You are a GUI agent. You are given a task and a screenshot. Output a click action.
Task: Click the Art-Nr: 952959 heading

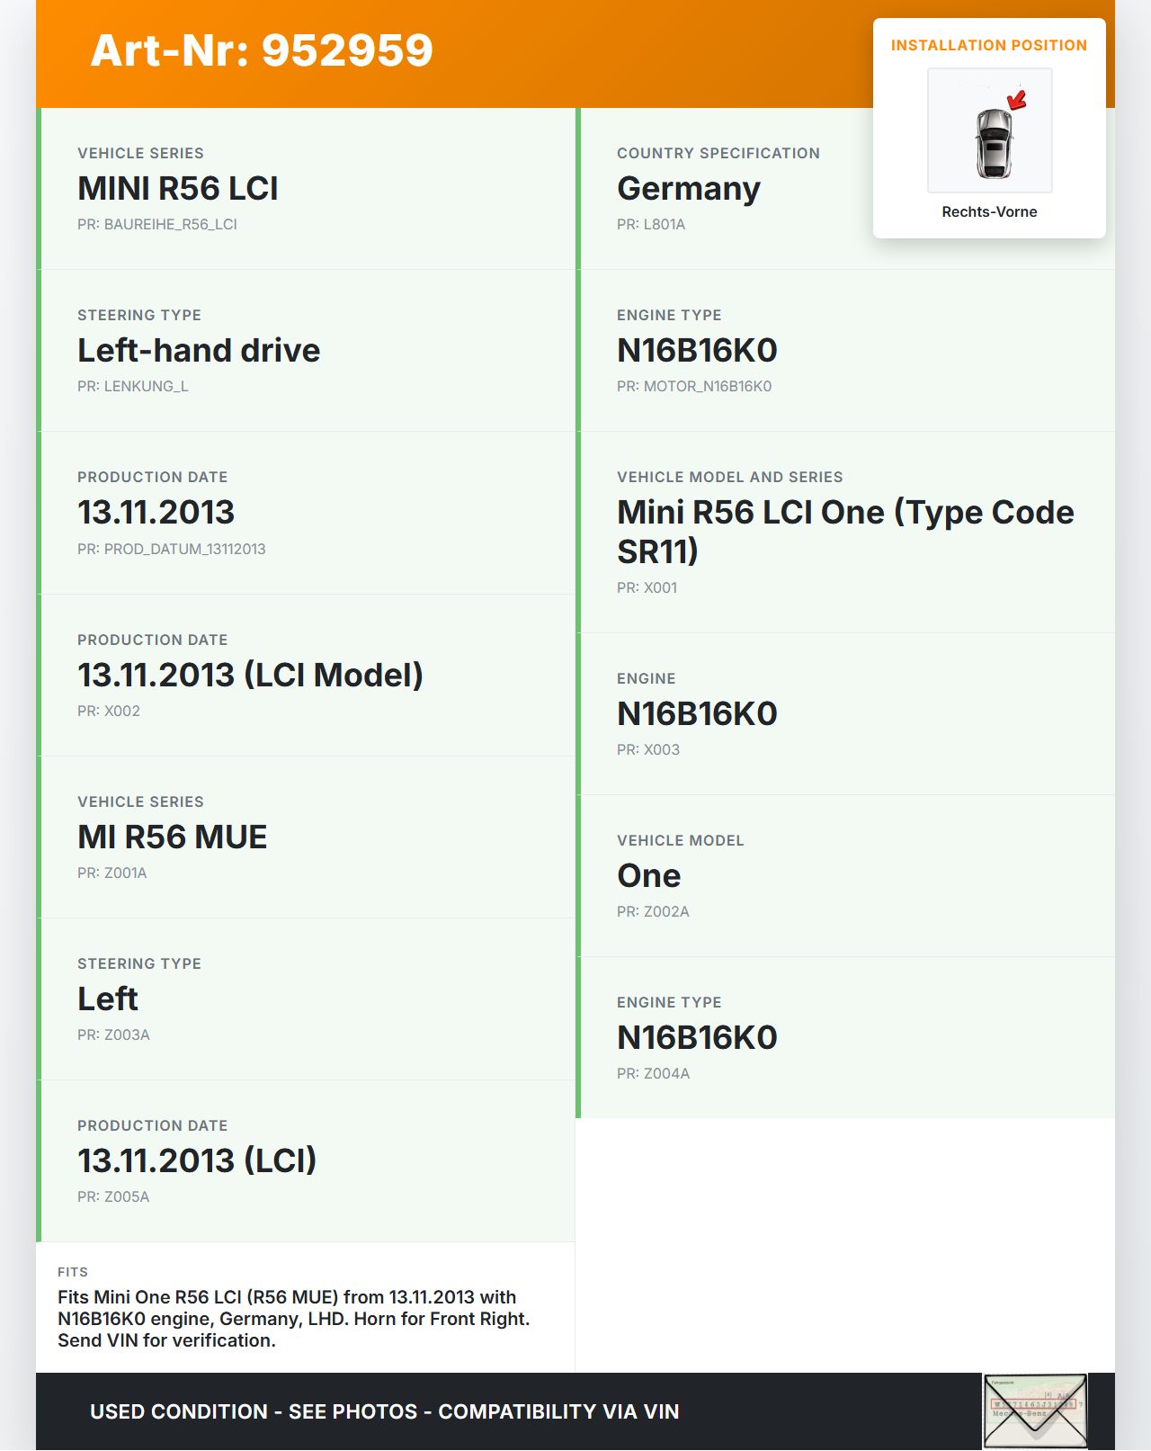[x=262, y=50]
